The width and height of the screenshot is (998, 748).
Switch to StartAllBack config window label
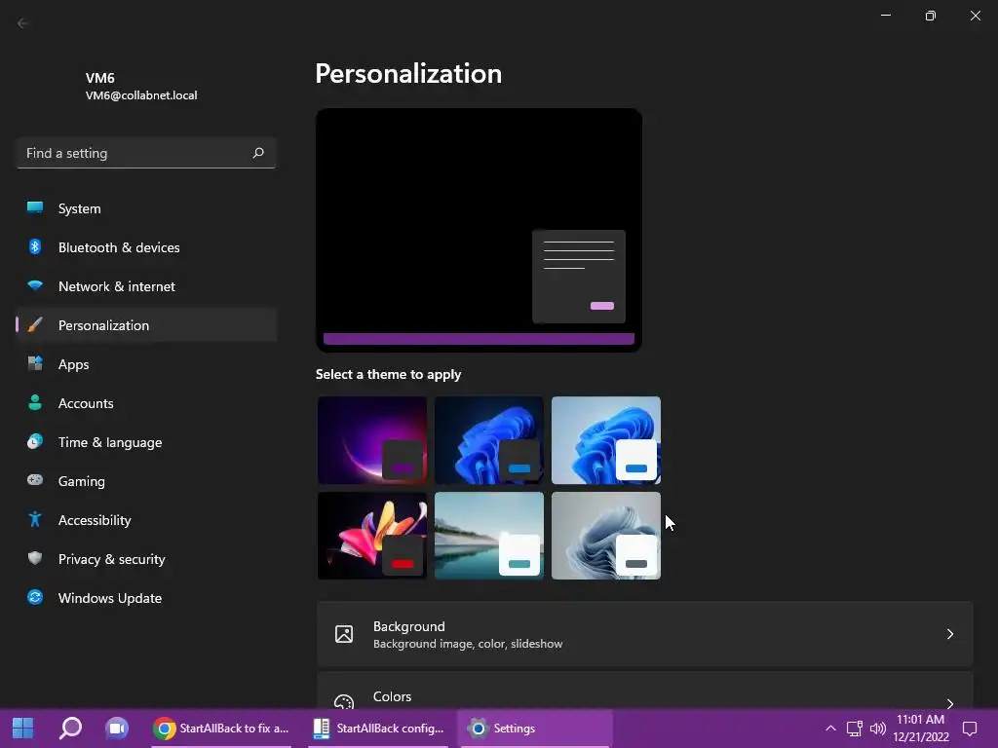point(390,729)
